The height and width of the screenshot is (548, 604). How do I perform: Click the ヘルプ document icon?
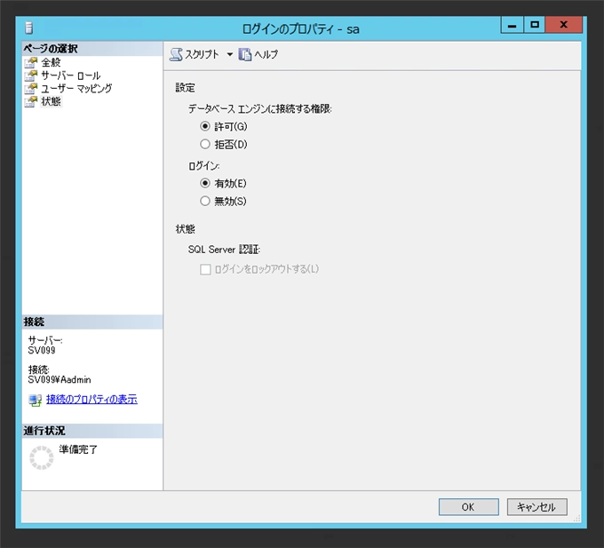tap(244, 54)
